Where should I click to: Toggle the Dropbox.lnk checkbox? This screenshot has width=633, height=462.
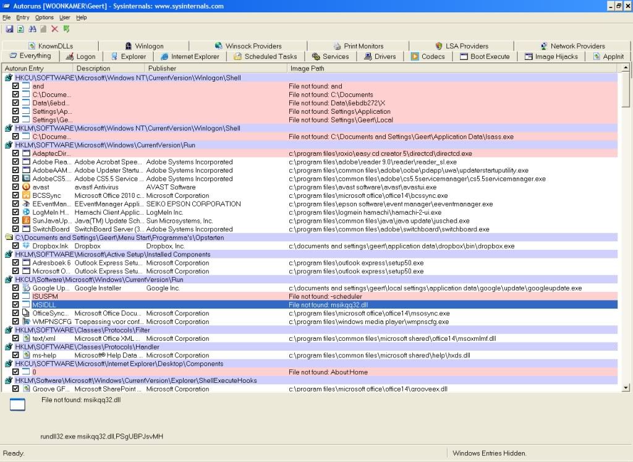tap(15, 246)
